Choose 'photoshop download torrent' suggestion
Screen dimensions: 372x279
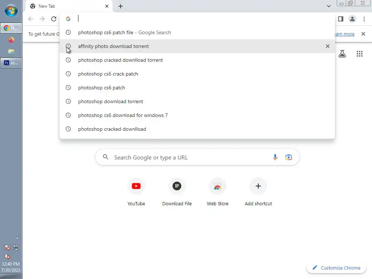pos(197,101)
